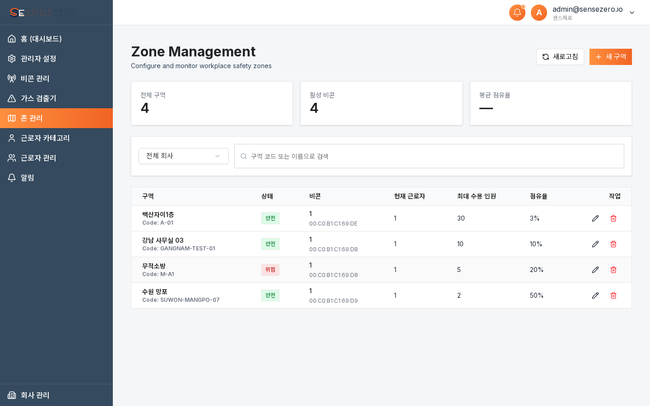This screenshot has height=406, width=650.
Task: Edit the 백산자이1층 zone entry
Action: coord(595,218)
